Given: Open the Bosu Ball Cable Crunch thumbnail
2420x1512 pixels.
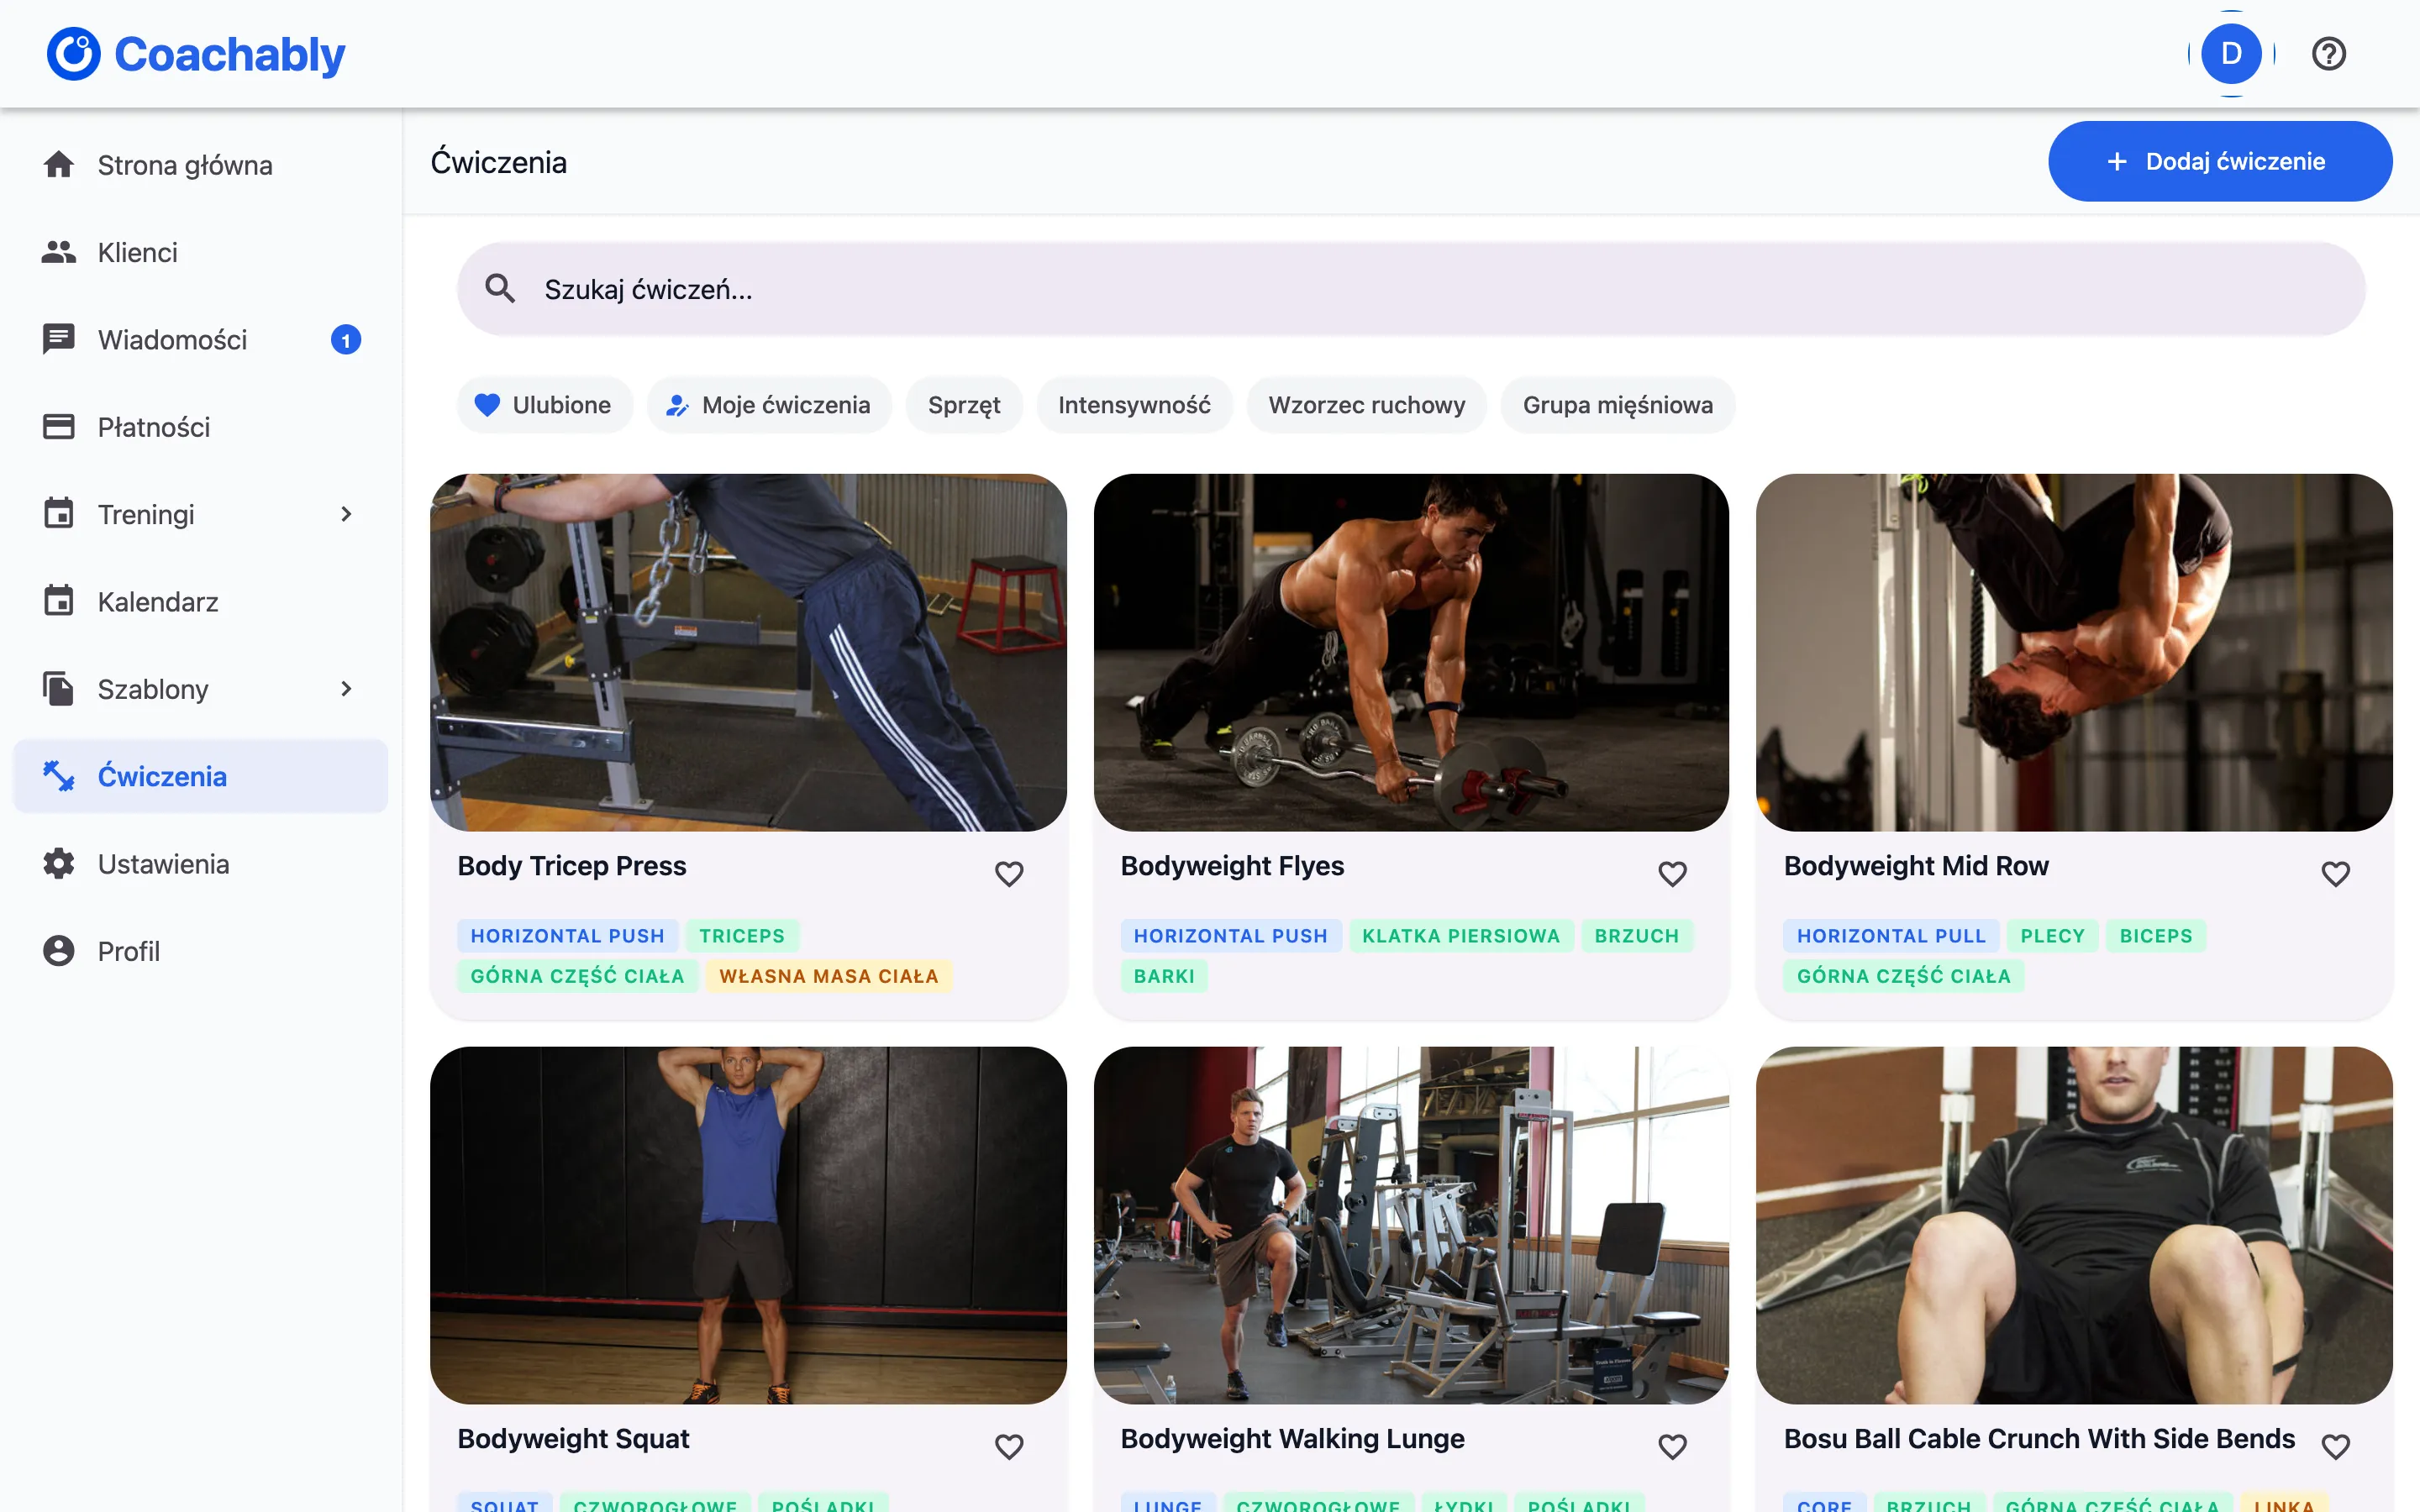Looking at the screenshot, I should pyautogui.click(x=2074, y=1225).
